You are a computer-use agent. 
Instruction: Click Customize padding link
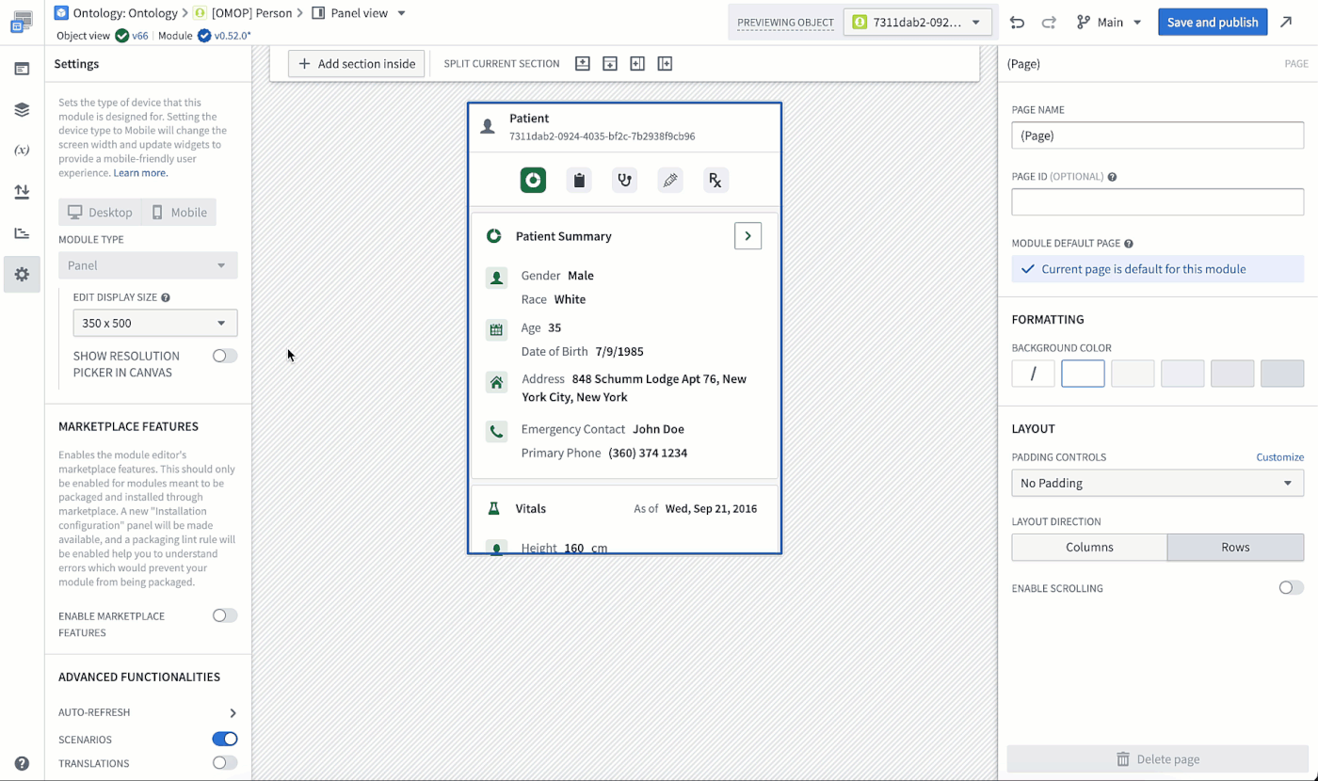click(x=1280, y=457)
